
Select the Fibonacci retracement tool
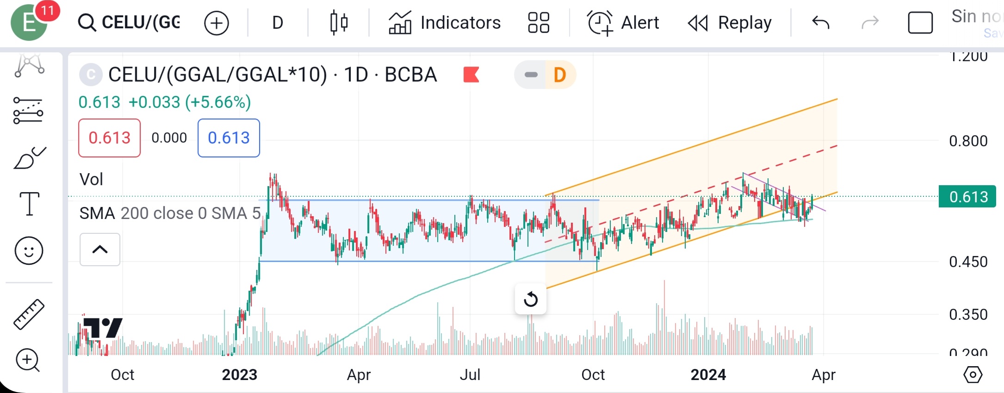pos(28,111)
